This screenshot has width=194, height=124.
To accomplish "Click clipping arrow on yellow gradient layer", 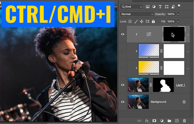I will pos(137,68).
